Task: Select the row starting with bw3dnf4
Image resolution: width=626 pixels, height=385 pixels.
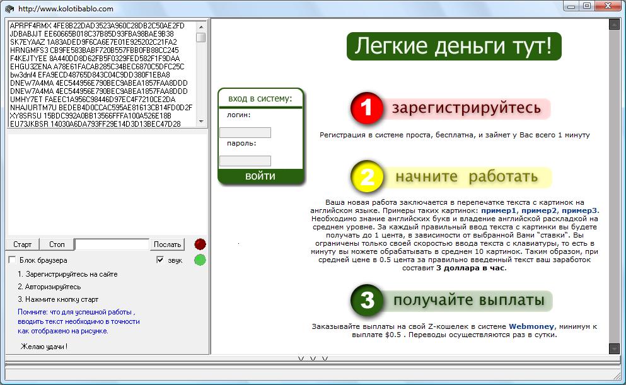Action: (x=90, y=74)
